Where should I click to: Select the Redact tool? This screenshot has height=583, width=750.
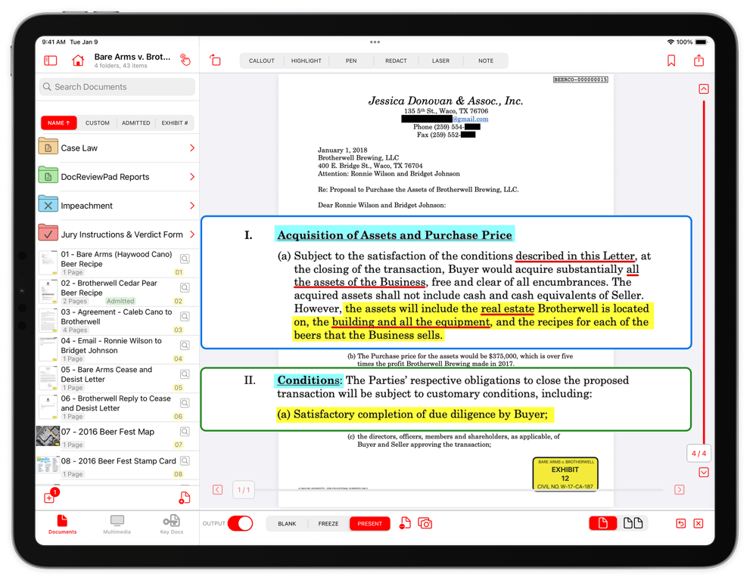395,60
